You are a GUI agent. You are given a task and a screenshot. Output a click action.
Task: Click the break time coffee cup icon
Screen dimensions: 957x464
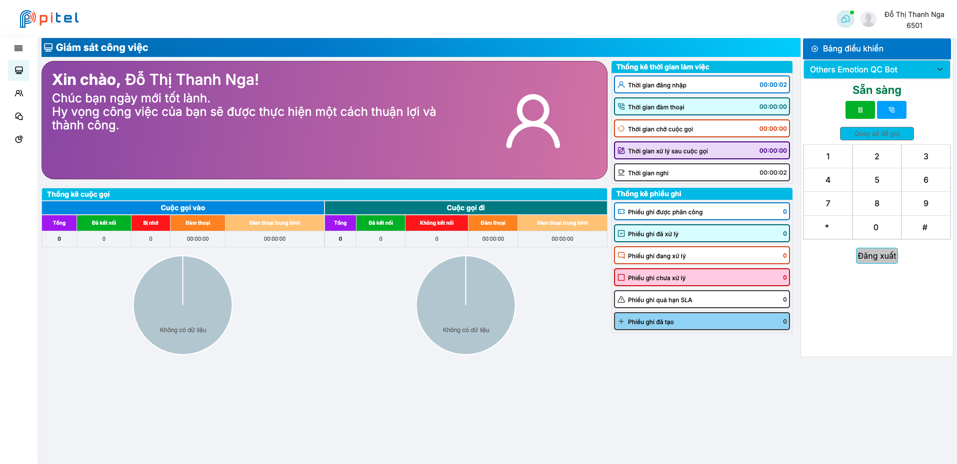tap(621, 173)
